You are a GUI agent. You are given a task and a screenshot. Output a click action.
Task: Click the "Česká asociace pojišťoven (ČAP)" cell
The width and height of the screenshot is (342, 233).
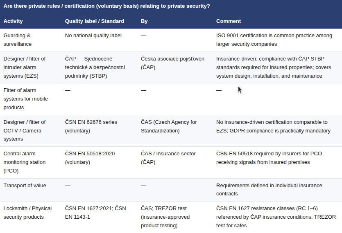coord(172,63)
